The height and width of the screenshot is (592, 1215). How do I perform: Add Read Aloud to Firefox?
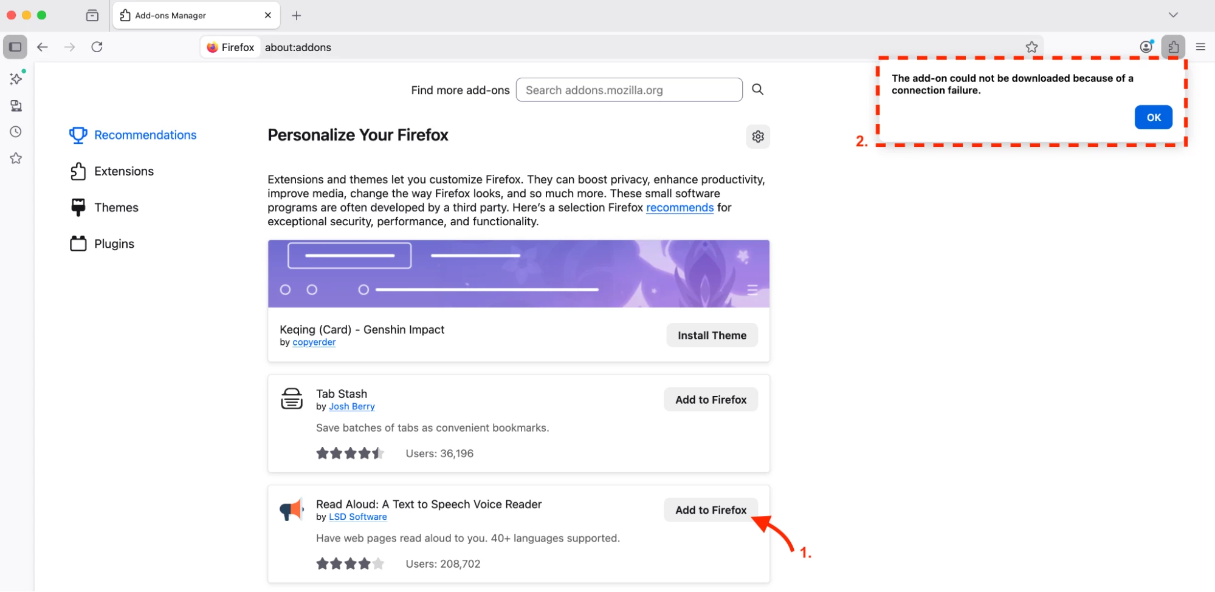coord(711,510)
